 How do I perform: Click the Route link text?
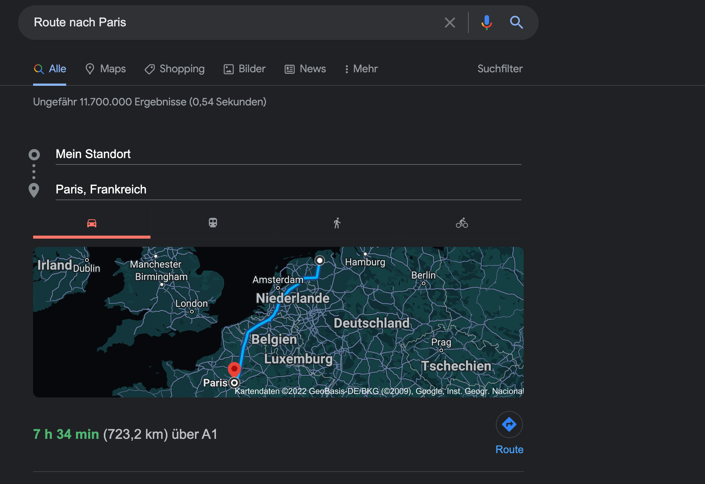(509, 449)
